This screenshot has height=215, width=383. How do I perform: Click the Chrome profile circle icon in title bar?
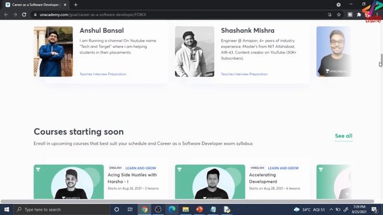point(338,5)
